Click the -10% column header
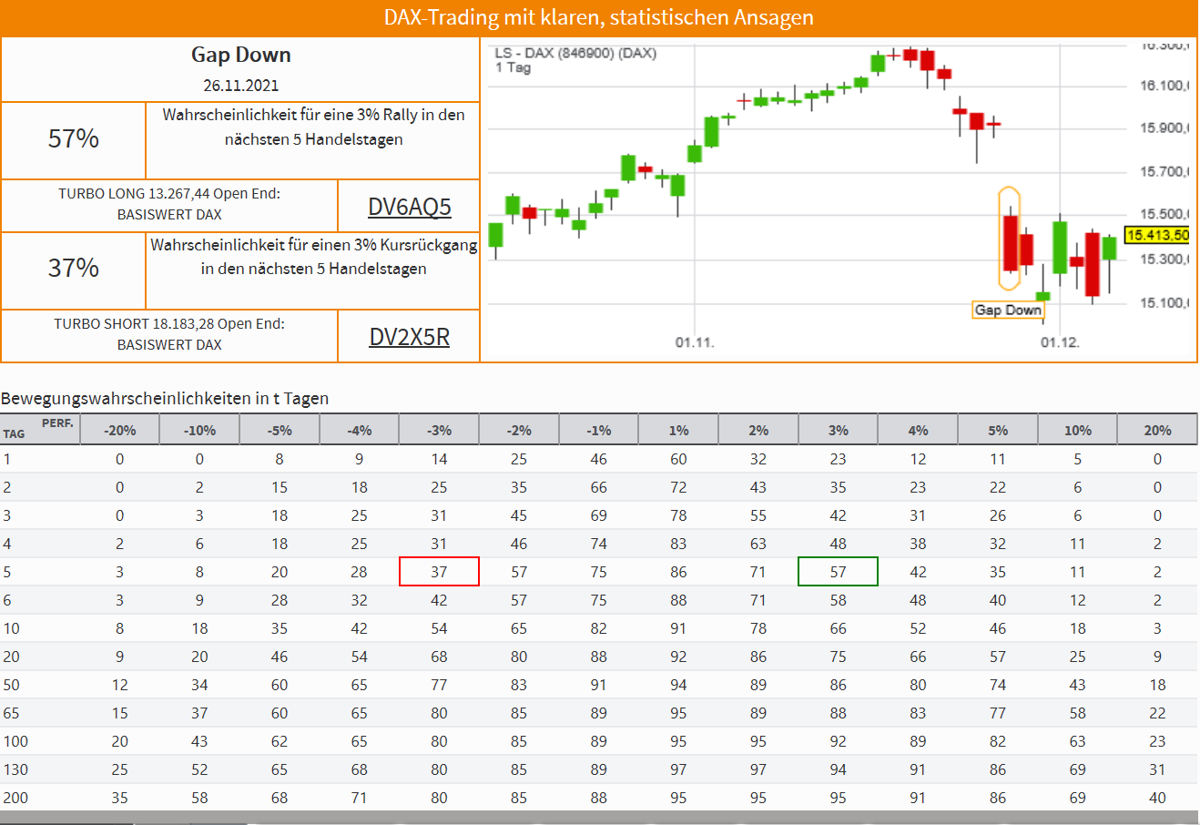The height and width of the screenshot is (825, 1200). (199, 431)
